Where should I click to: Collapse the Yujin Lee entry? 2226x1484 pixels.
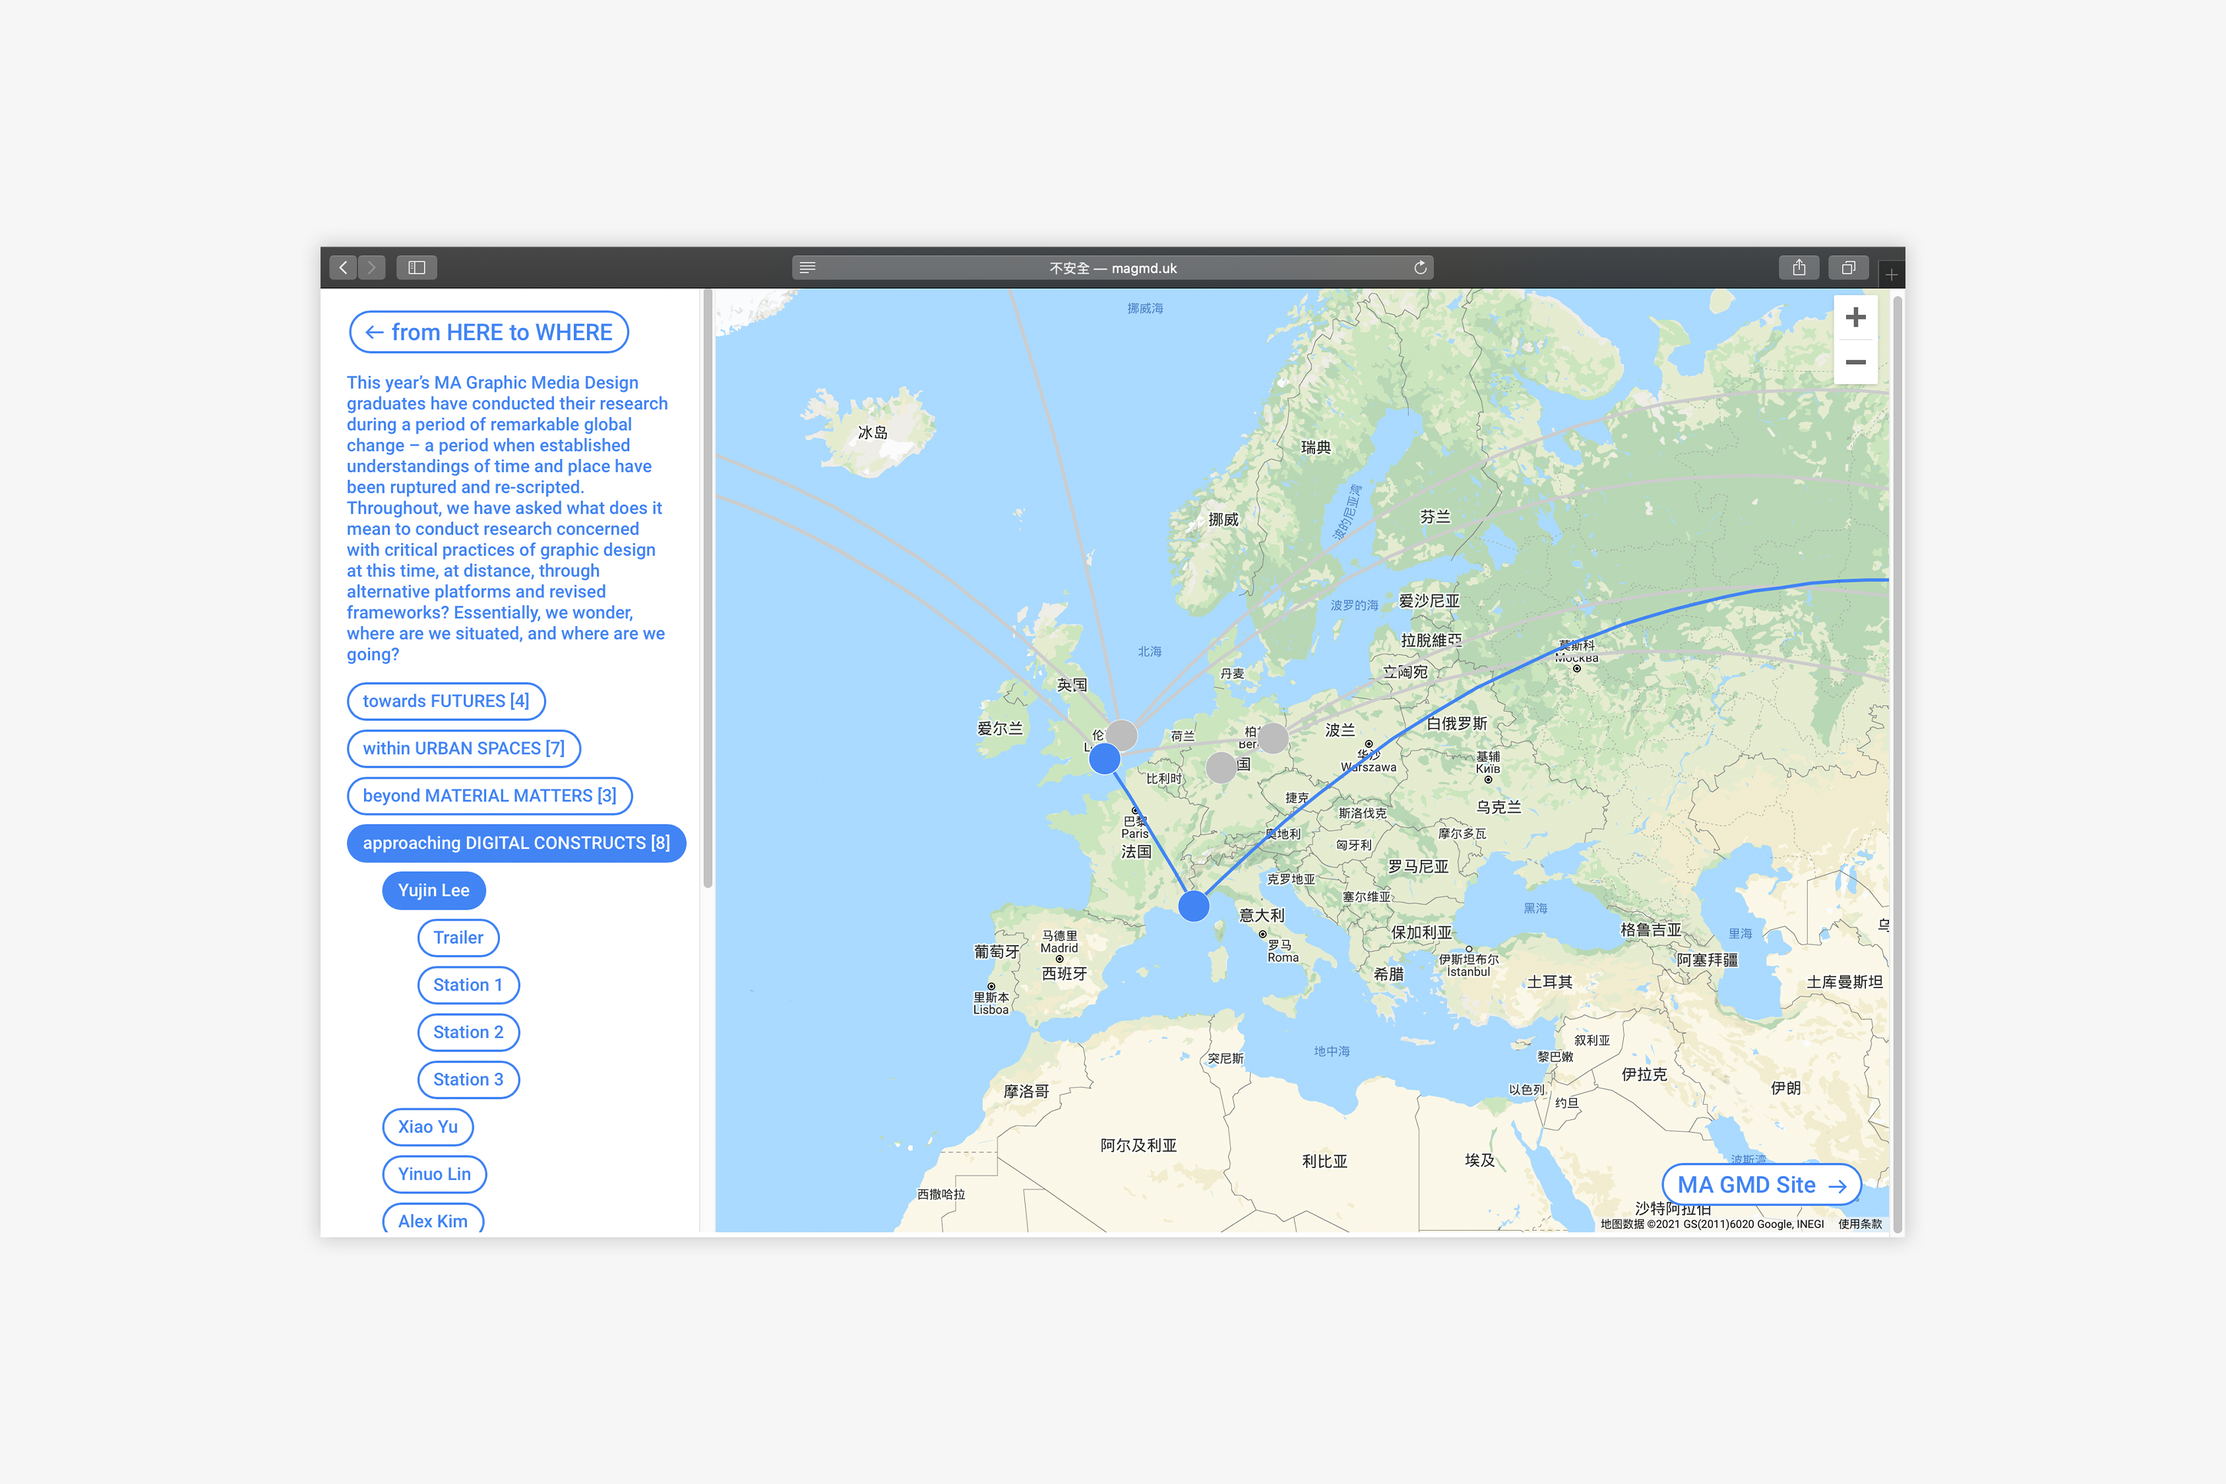click(x=433, y=890)
